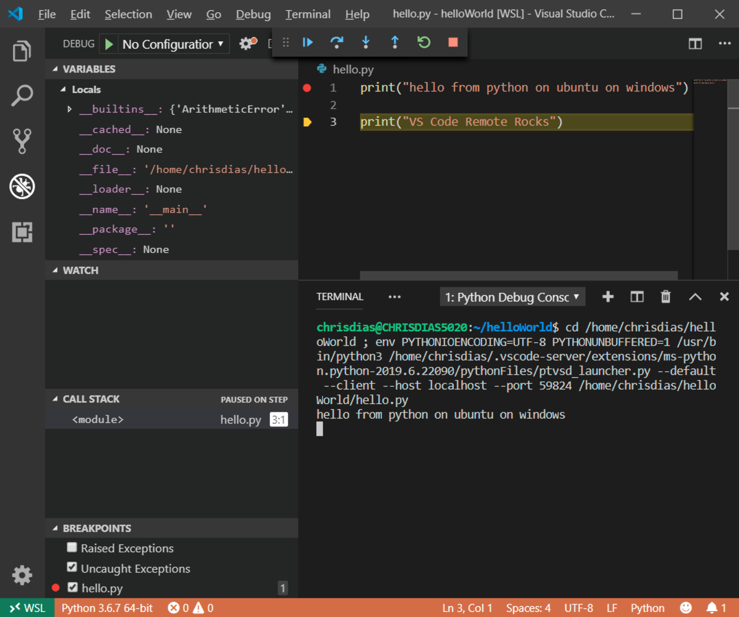Screen dimensions: 739x617
Task: Split the terminal panel
Action: tap(637, 297)
